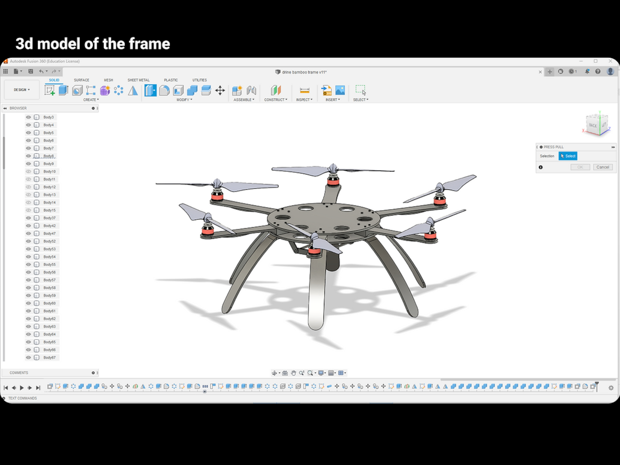620x465 pixels.
Task: Click the Shell tool icon
Action: tap(178, 90)
